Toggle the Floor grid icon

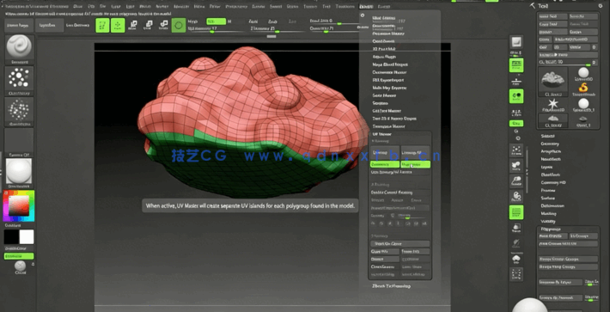516,83
